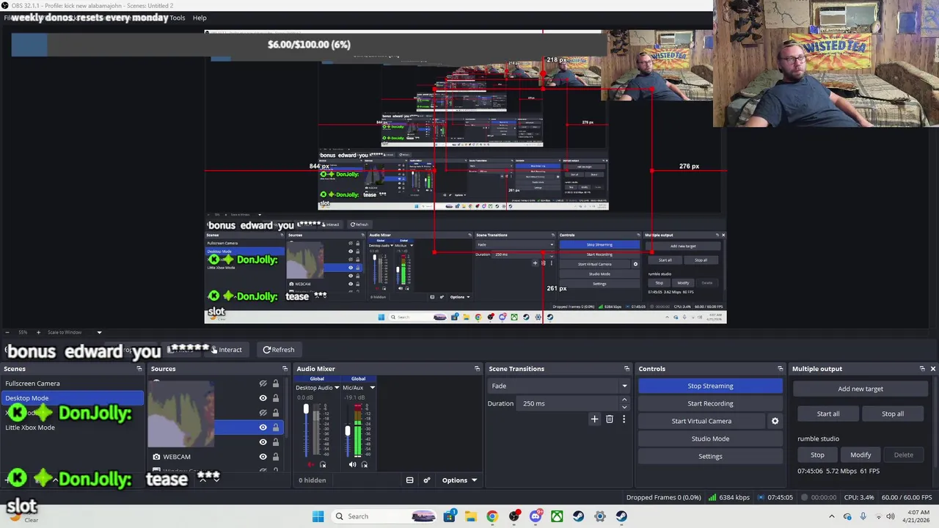This screenshot has height=528, width=939.
Task: Increase transition duration with up arrow
Action: click(624, 400)
